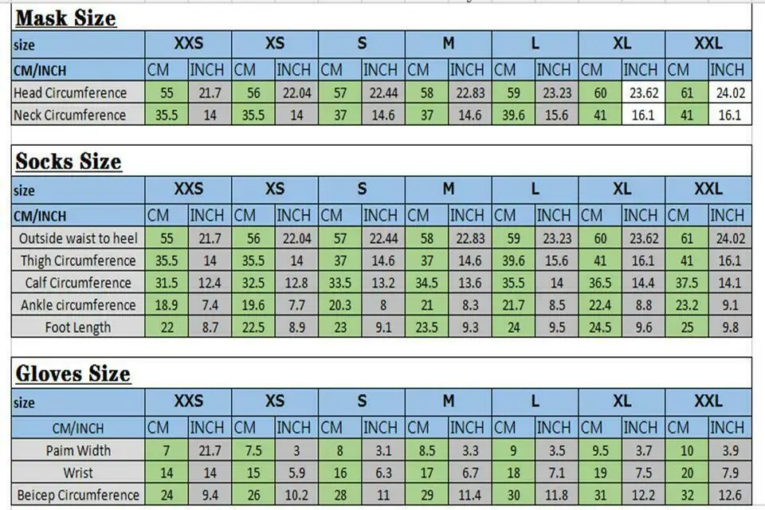Click the 37.5 cell in Calf row
765x510 pixels.
(x=687, y=282)
